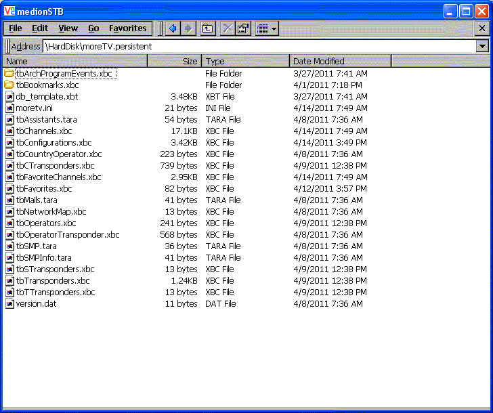Click the Address path input field
Viewport: 493px width, 413px height.
coord(259,47)
